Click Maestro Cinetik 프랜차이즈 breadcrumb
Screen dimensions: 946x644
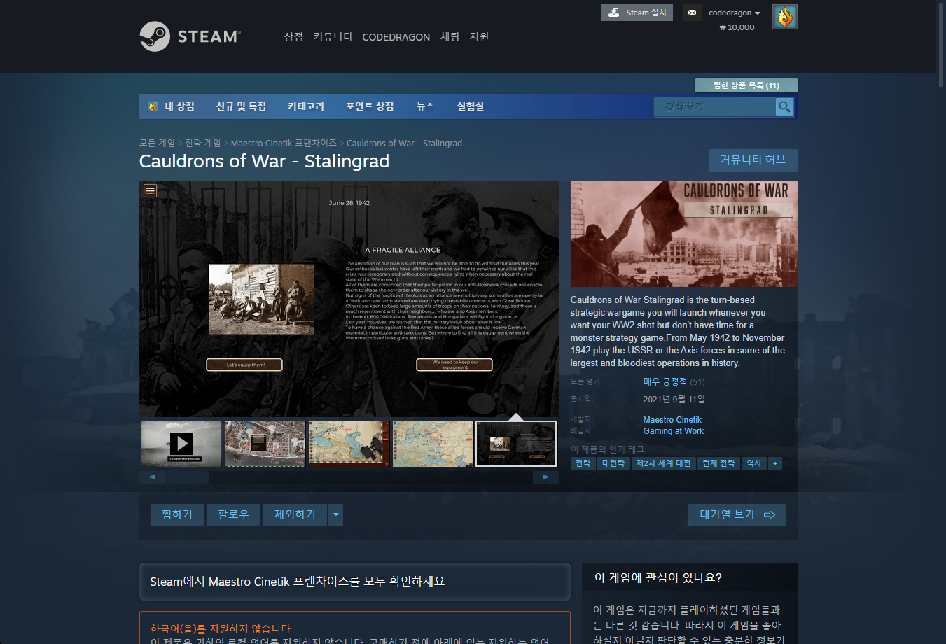[284, 143]
